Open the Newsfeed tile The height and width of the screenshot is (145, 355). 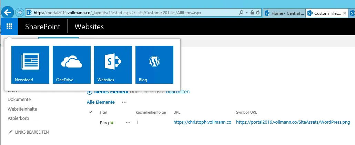point(30,65)
